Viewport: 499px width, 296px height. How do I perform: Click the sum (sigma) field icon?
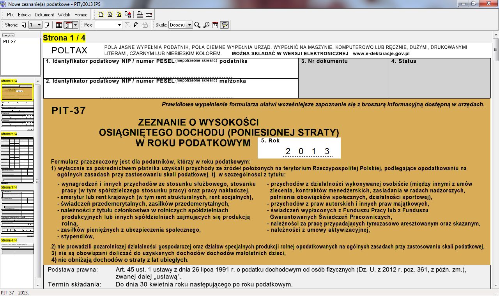pyautogui.click(x=127, y=25)
